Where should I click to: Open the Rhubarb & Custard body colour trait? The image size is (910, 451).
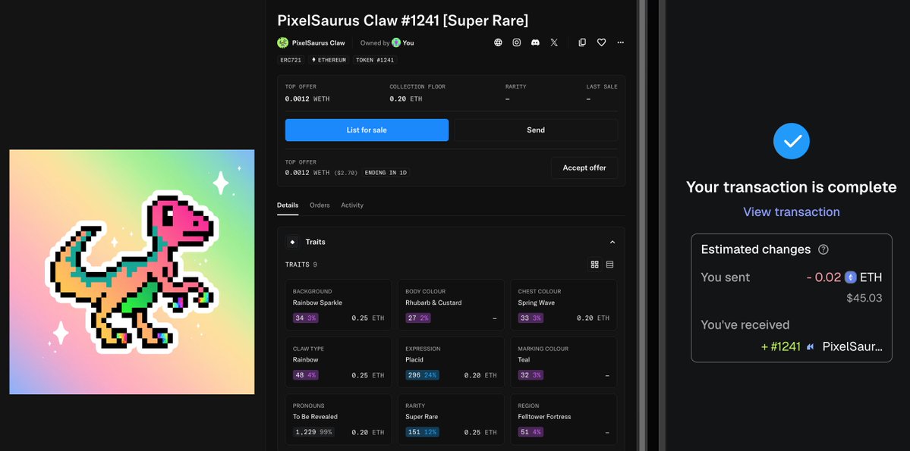click(451, 305)
